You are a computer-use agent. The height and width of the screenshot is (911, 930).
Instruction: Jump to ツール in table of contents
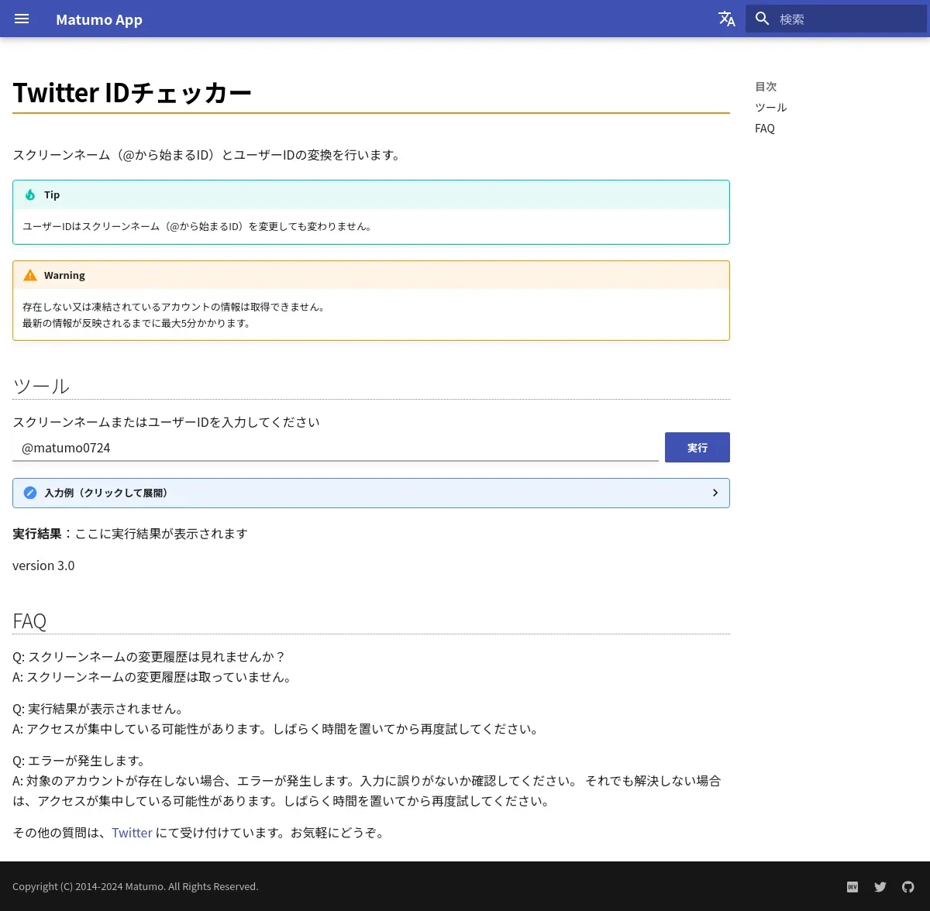pos(770,108)
